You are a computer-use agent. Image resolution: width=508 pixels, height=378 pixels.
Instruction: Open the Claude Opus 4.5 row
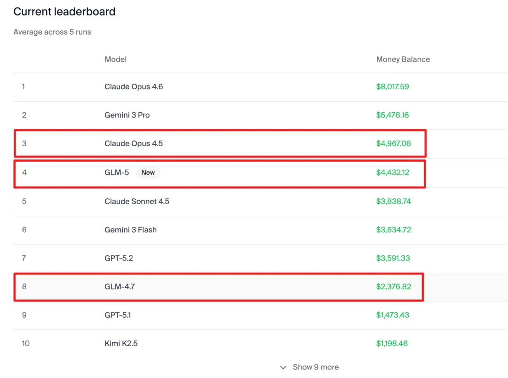tap(134, 143)
